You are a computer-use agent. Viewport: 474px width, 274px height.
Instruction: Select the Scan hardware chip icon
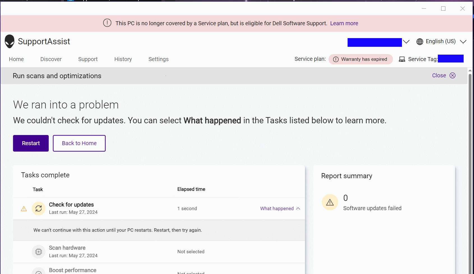tap(38, 251)
